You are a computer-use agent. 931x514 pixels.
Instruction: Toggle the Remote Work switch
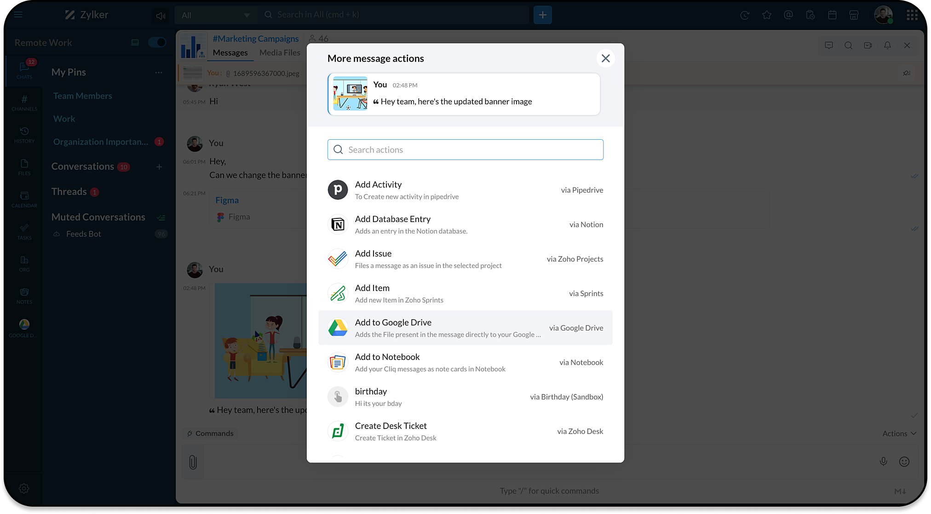coord(157,42)
